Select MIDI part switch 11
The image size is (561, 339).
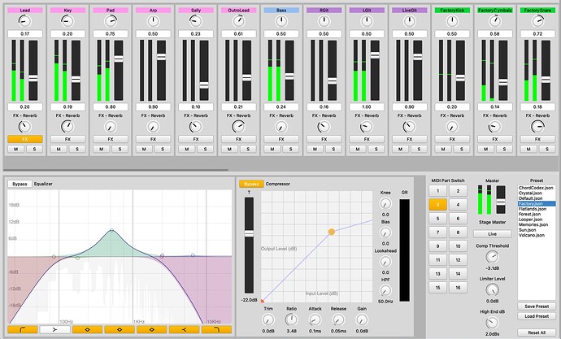coord(438,260)
